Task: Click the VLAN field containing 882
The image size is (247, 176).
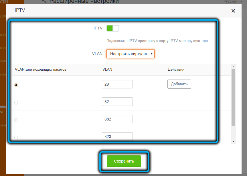Action: [117, 119]
